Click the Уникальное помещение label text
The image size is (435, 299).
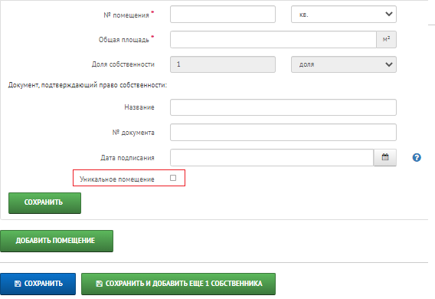coord(117,179)
